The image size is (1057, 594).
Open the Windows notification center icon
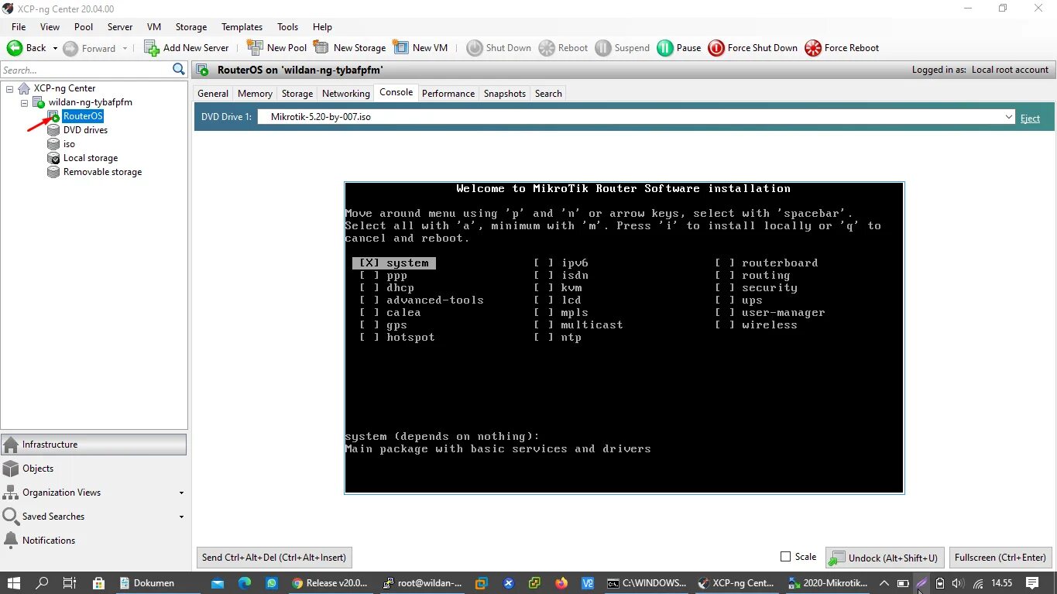point(1032,583)
